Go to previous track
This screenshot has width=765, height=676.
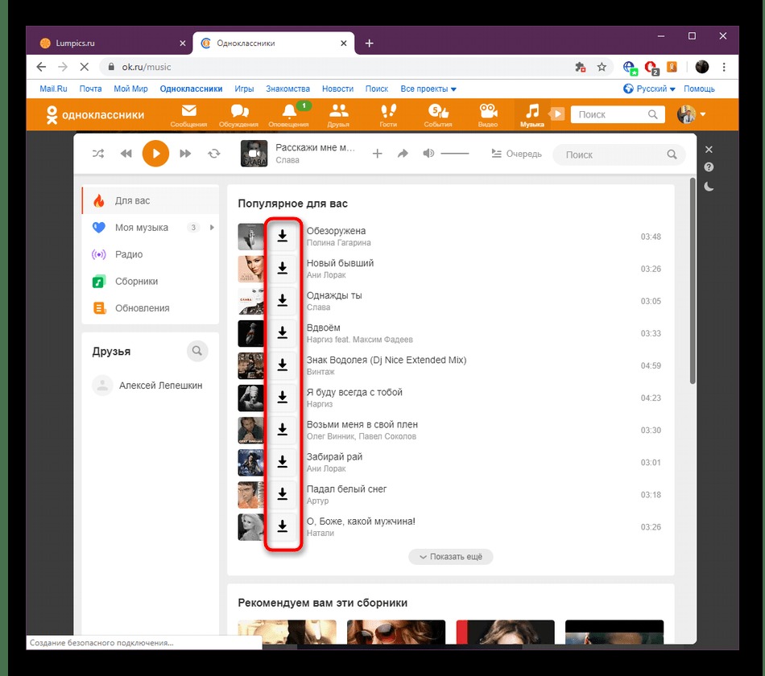pyautogui.click(x=126, y=154)
